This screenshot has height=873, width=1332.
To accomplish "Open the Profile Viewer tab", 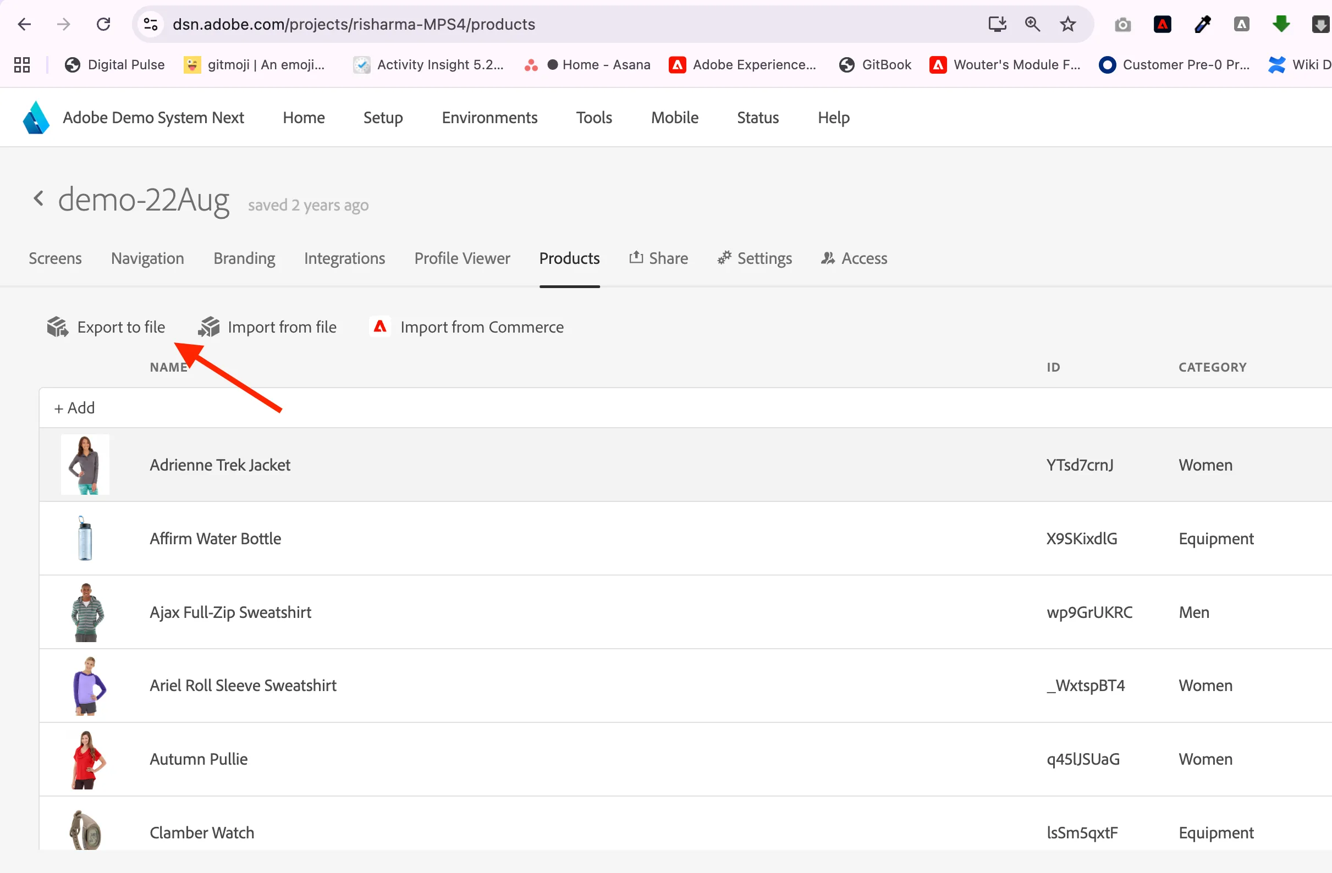I will point(463,258).
